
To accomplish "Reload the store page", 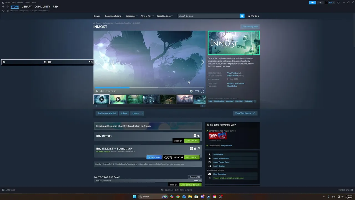I will [3, 11].
